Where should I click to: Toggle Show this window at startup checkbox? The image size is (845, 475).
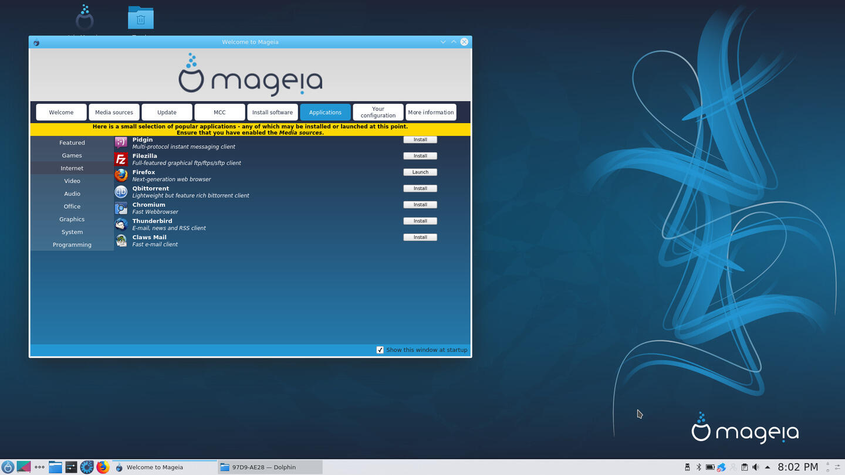[380, 350]
